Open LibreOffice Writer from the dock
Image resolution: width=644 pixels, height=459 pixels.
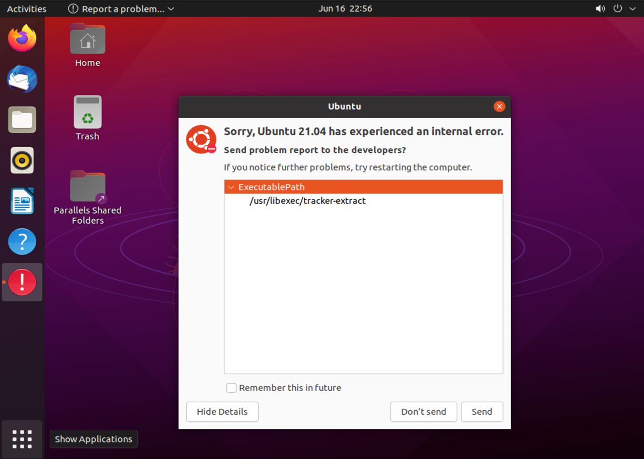(x=22, y=201)
